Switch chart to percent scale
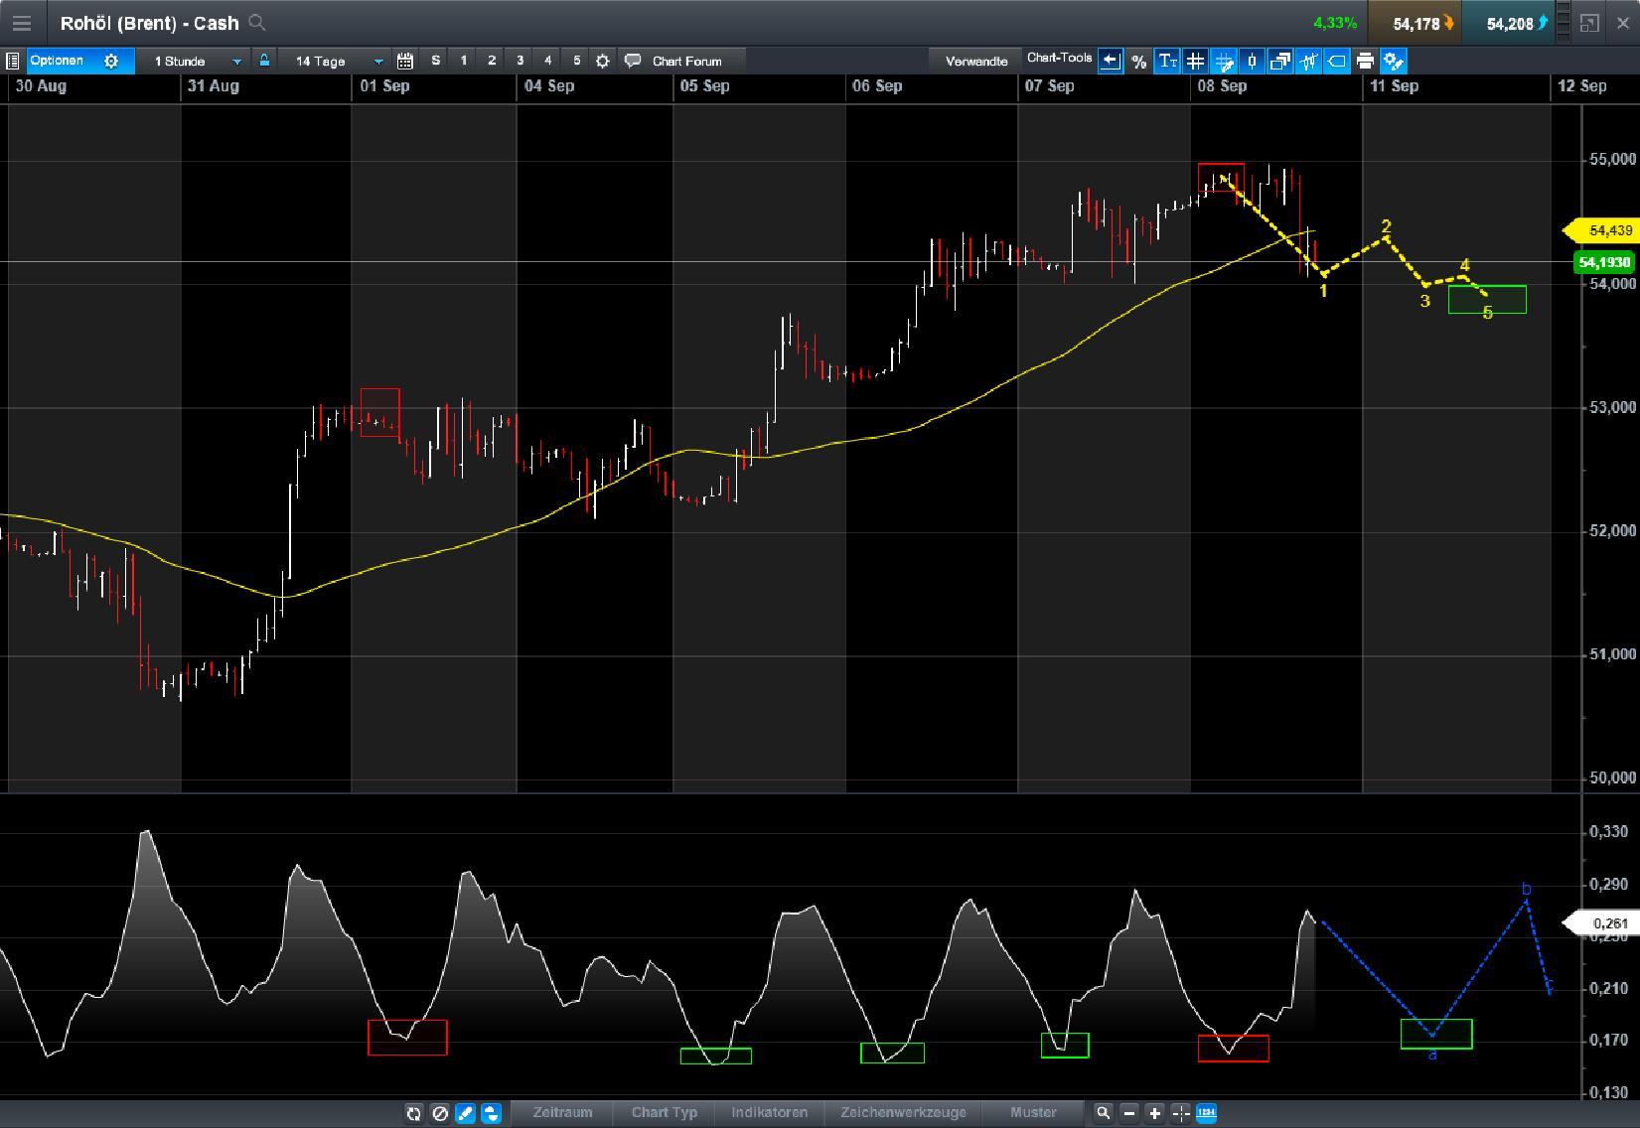This screenshot has height=1128, width=1640. (x=1137, y=61)
